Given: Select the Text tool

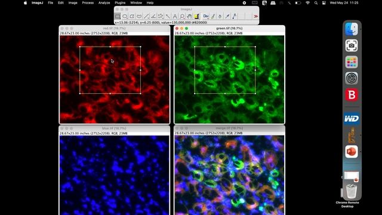Looking at the screenshot, I should click(175, 16).
